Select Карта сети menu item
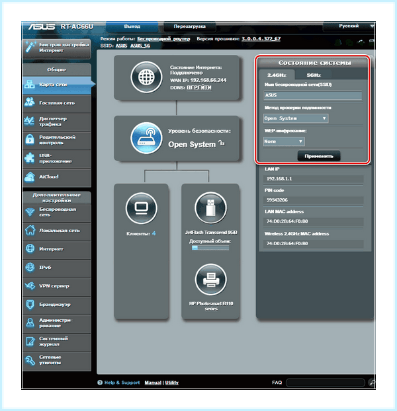Image resolution: width=397 pixels, height=411 pixels. 57,85
